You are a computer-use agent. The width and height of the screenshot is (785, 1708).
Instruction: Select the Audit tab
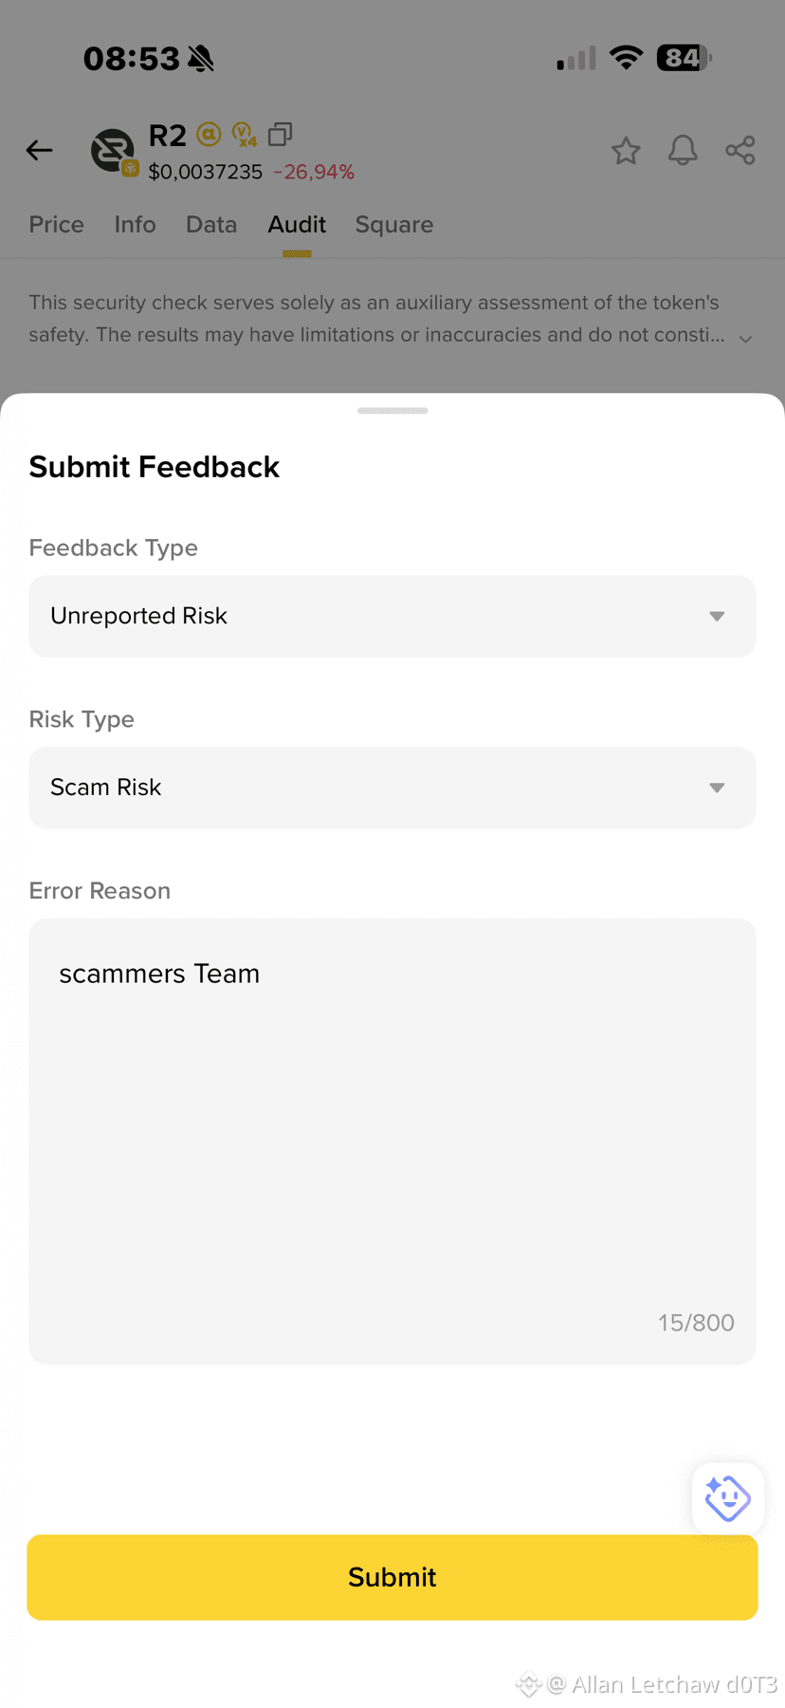(x=297, y=225)
